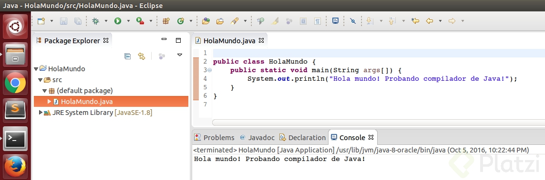Open the Back history dropdown arrow
The height and width of the screenshot is (180, 545).
440,21
